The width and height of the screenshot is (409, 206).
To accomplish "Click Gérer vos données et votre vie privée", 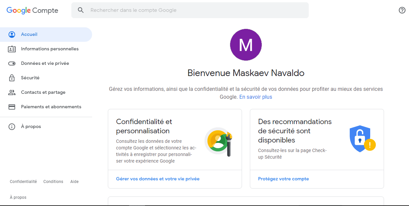I will pyautogui.click(x=158, y=179).
